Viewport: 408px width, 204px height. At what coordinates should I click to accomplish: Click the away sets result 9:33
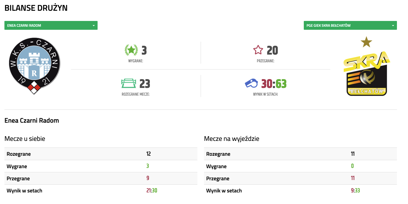[355, 190]
